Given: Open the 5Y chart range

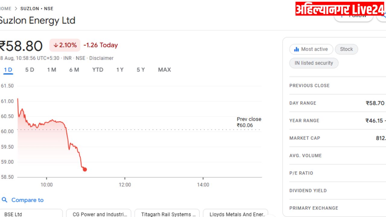Looking at the screenshot, I should coord(141,70).
